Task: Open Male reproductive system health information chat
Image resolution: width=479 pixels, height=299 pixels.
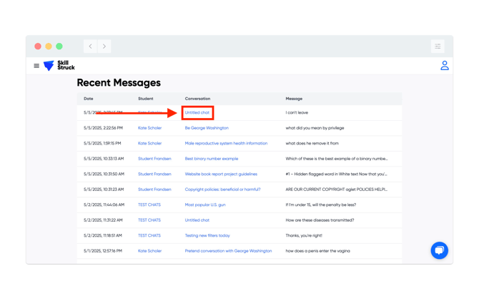Action: 226,144
